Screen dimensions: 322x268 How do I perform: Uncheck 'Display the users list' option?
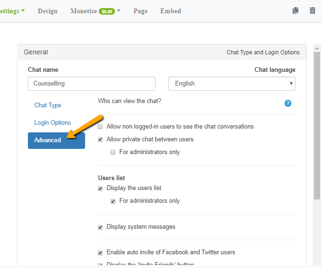tap(100, 188)
